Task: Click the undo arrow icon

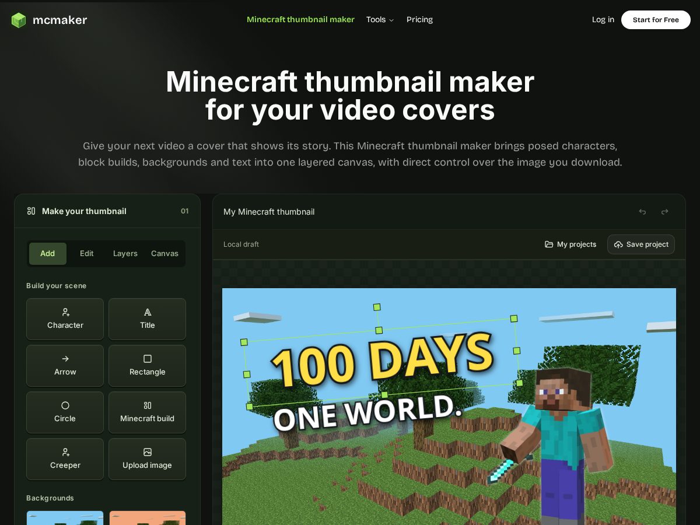Action: click(x=642, y=212)
